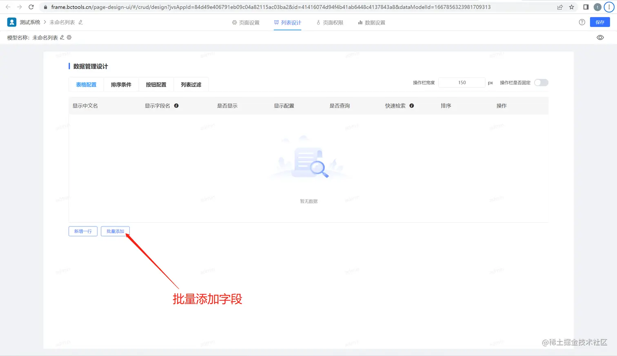Screen dimensions: 617x356
Task: Click the 是否查询 column header
Action: [x=340, y=105]
